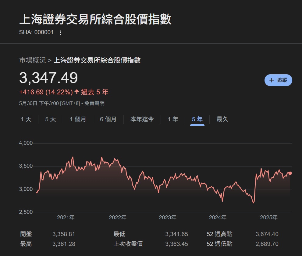Open the 市場概況 breadcrumb link
The image size is (302, 256).
(x=32, y=60)
